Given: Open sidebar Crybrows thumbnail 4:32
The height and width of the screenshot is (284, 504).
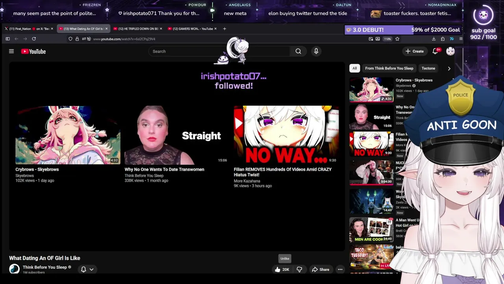Looking at the screenshot, I should 371,90.
